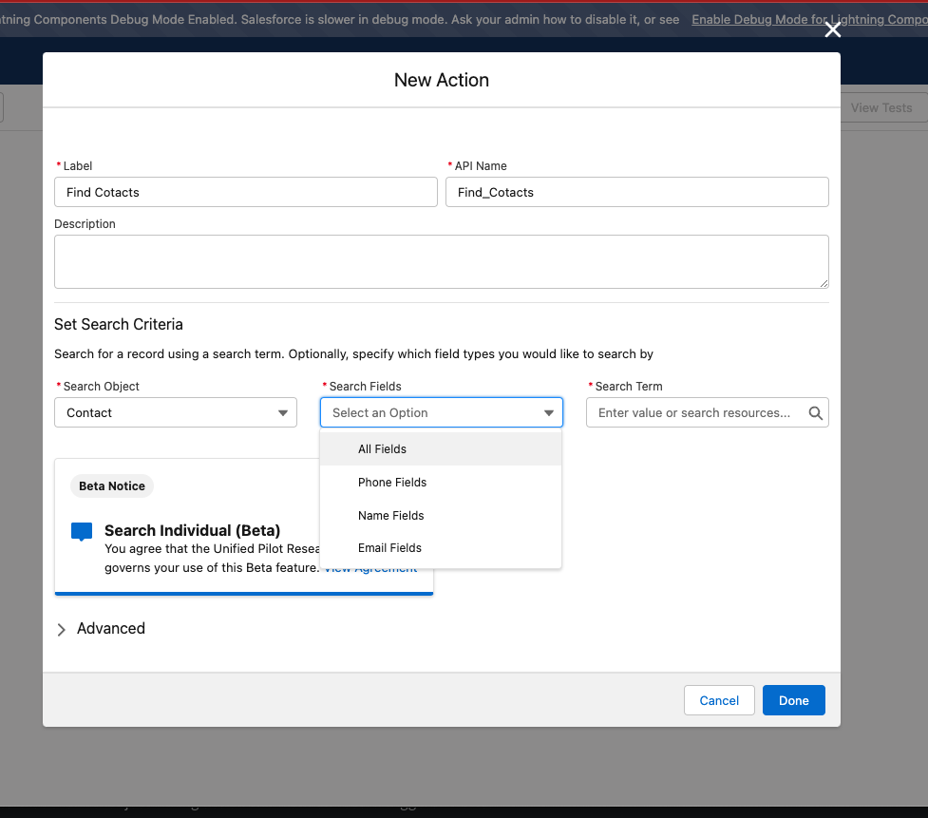The image size is (928, 818).
Task: Choose Email Fields option
Action: 441,548
